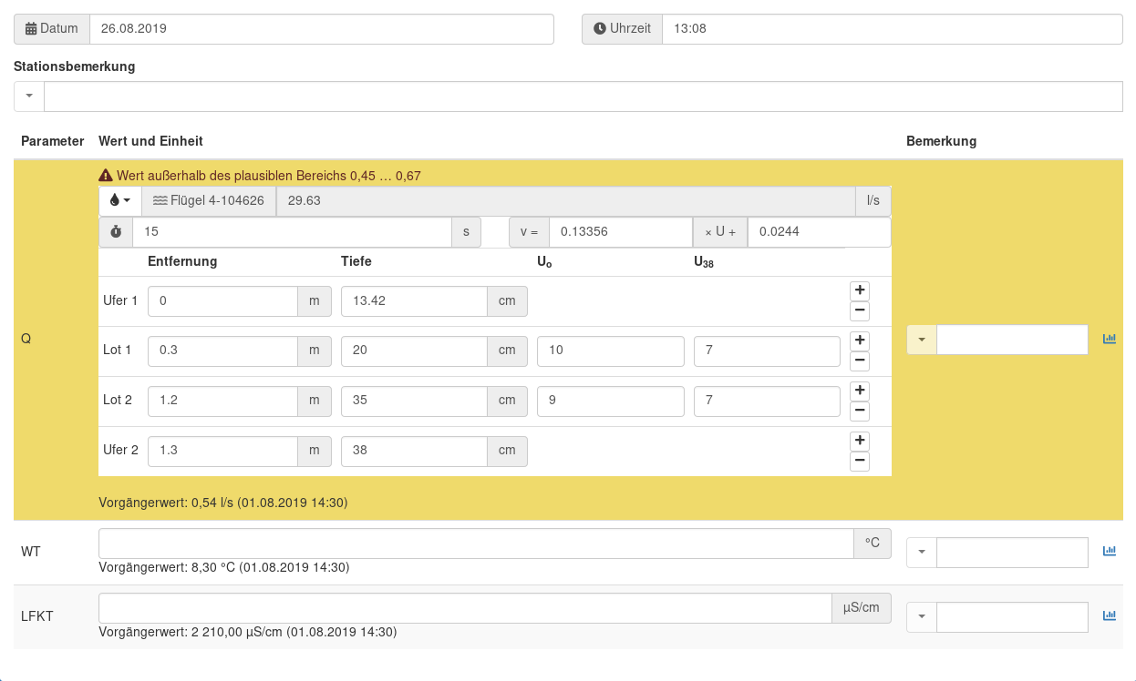
Task: Click Ufer 2 Entfernung field 1.3
Action: [x=223, y=452]
